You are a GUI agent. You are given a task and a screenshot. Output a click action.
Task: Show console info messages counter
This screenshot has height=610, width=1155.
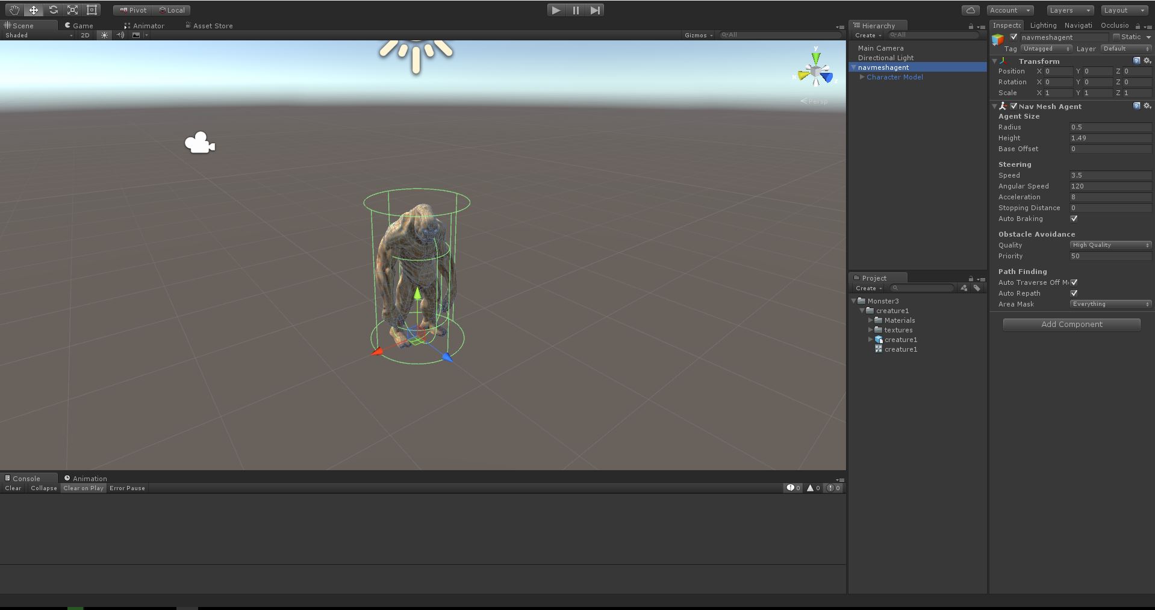click(794, 488)
